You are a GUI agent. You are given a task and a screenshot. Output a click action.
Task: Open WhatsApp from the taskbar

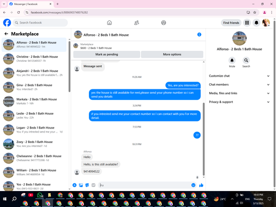tap(40, 195)
